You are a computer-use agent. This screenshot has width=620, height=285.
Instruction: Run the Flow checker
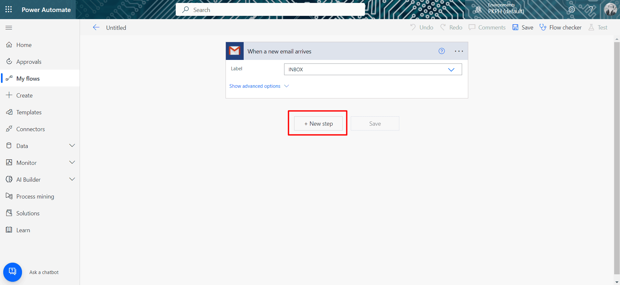point(560,28)
